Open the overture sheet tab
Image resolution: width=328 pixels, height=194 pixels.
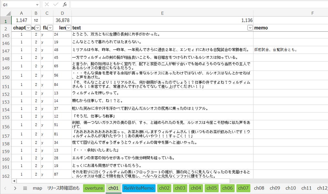(94, 188)
